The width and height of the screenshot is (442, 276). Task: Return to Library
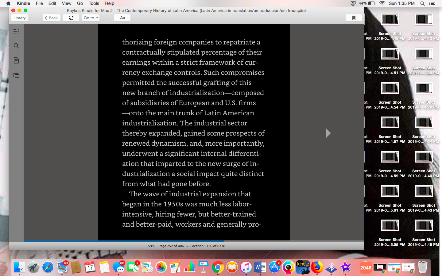click(x=20, y=18)
